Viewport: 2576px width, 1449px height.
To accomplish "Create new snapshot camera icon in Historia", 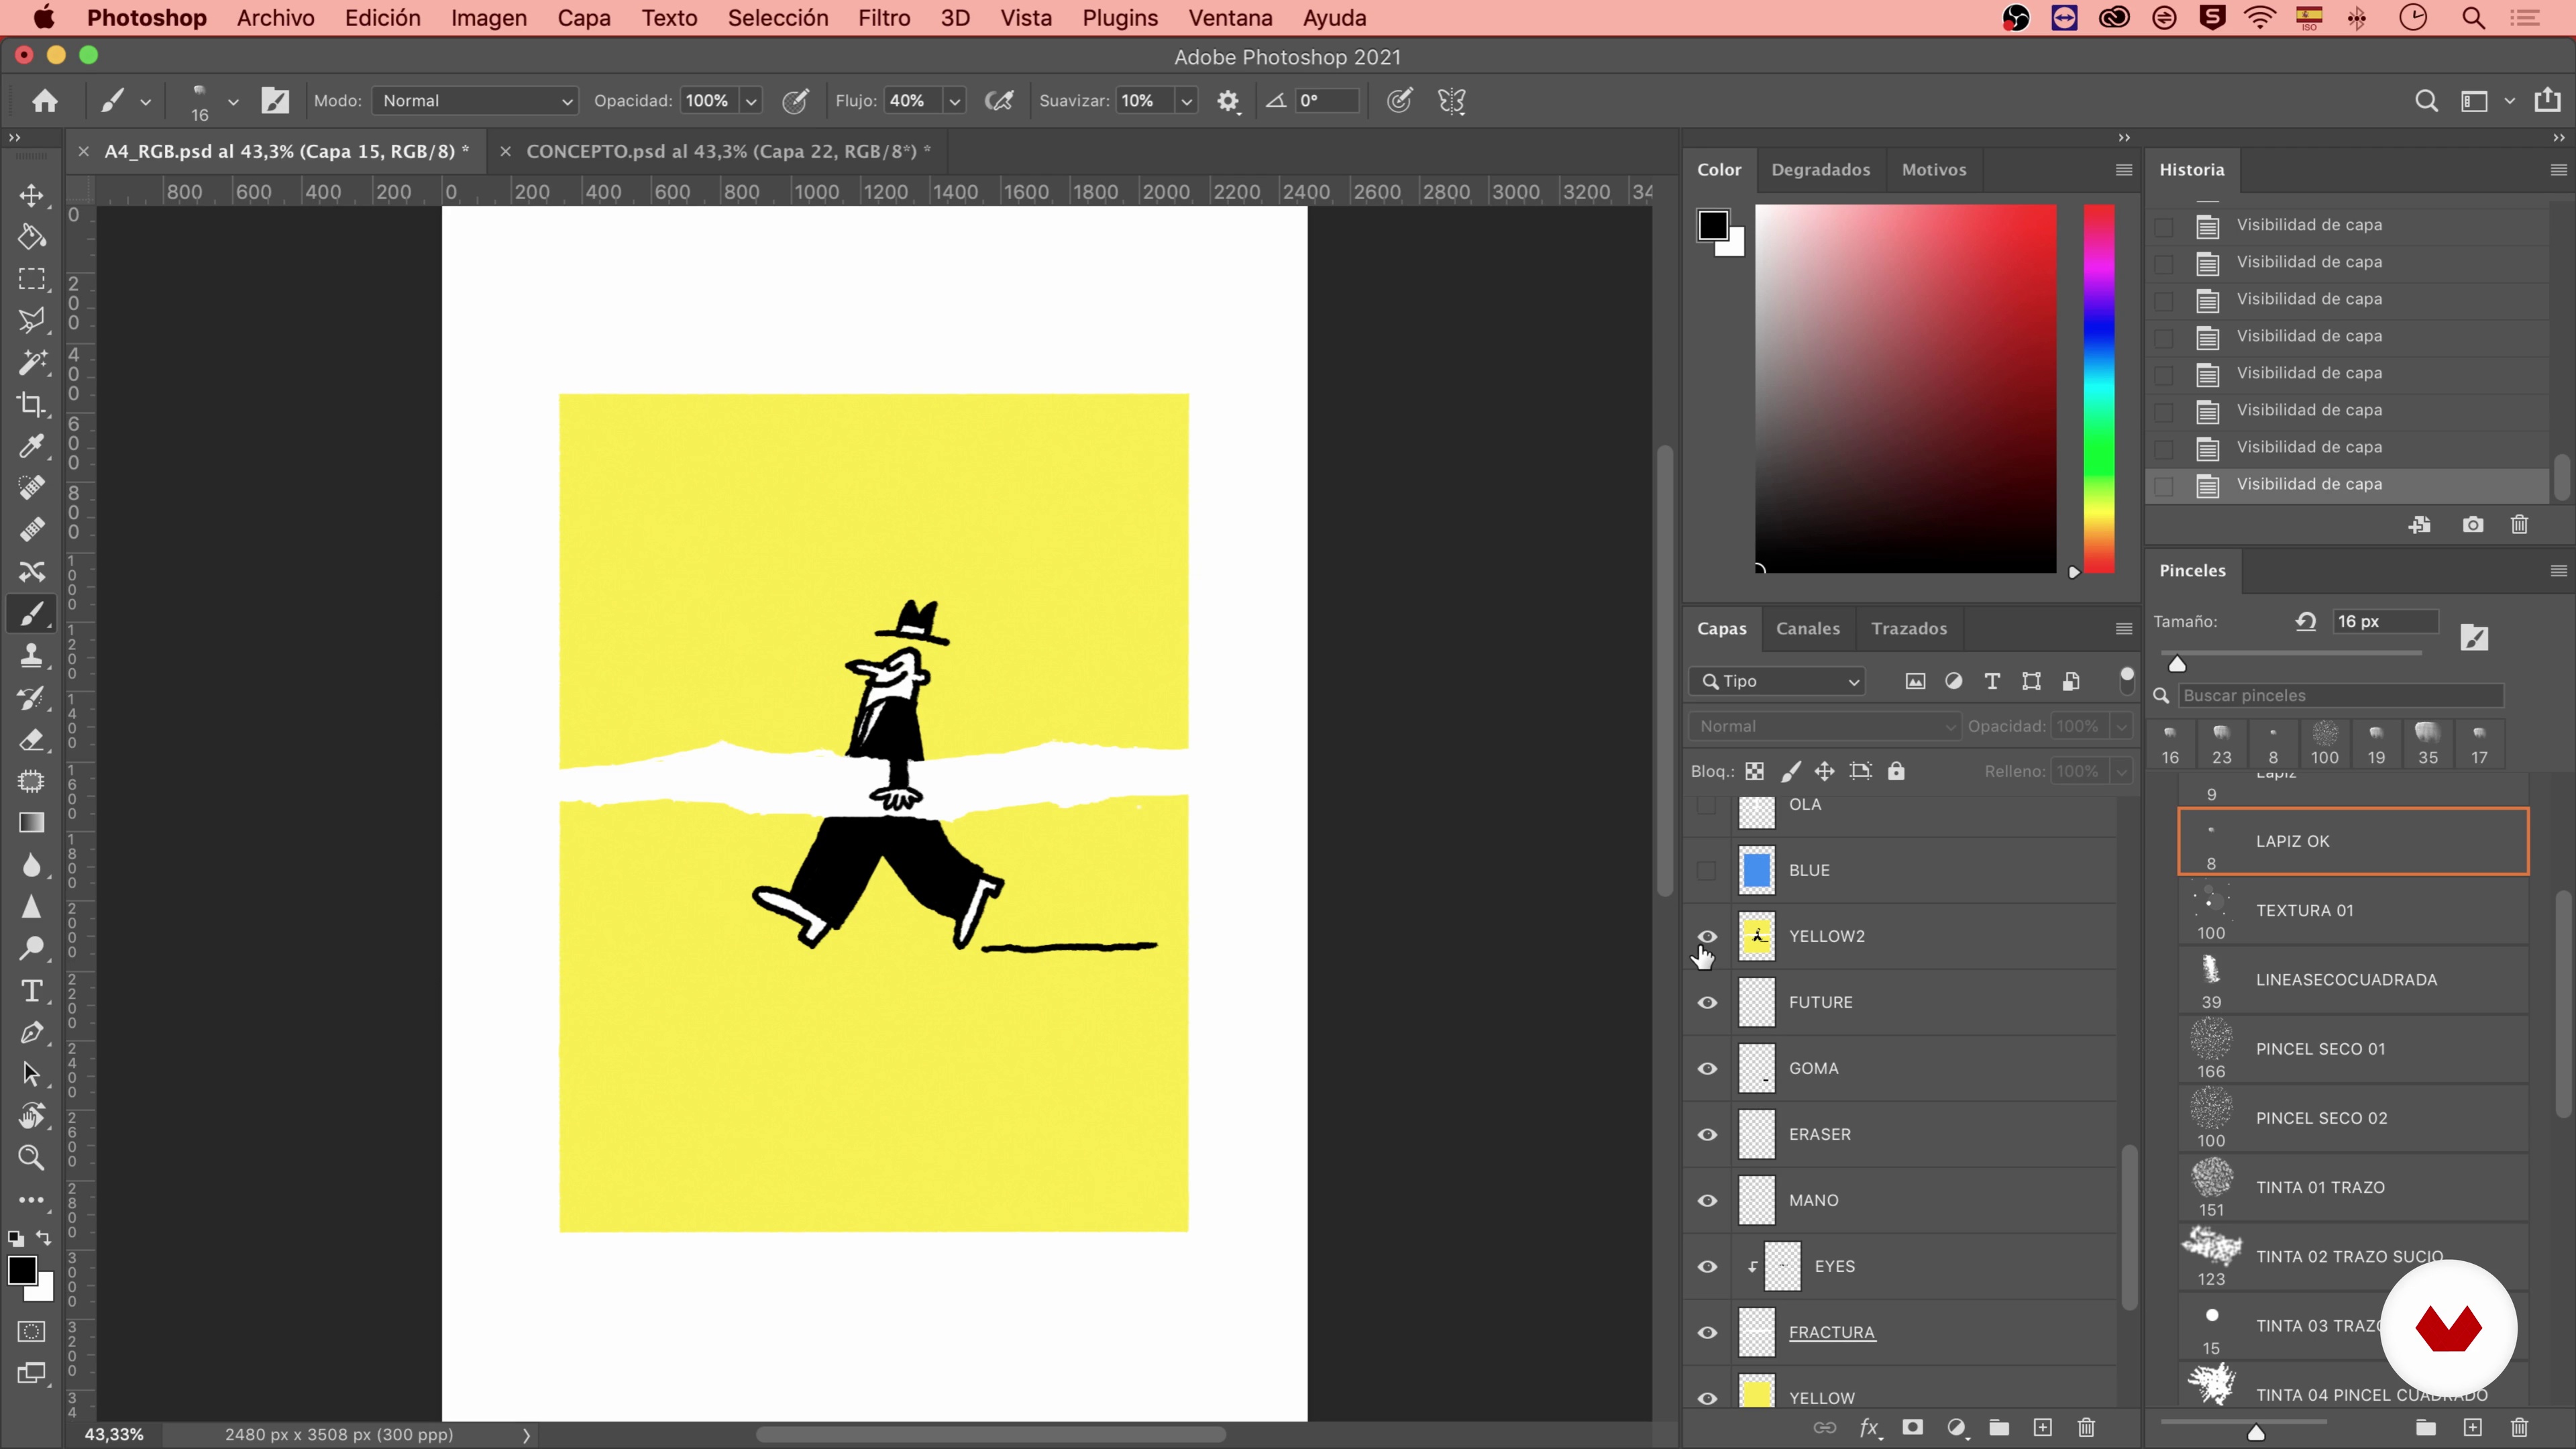I will point(2473,525).
